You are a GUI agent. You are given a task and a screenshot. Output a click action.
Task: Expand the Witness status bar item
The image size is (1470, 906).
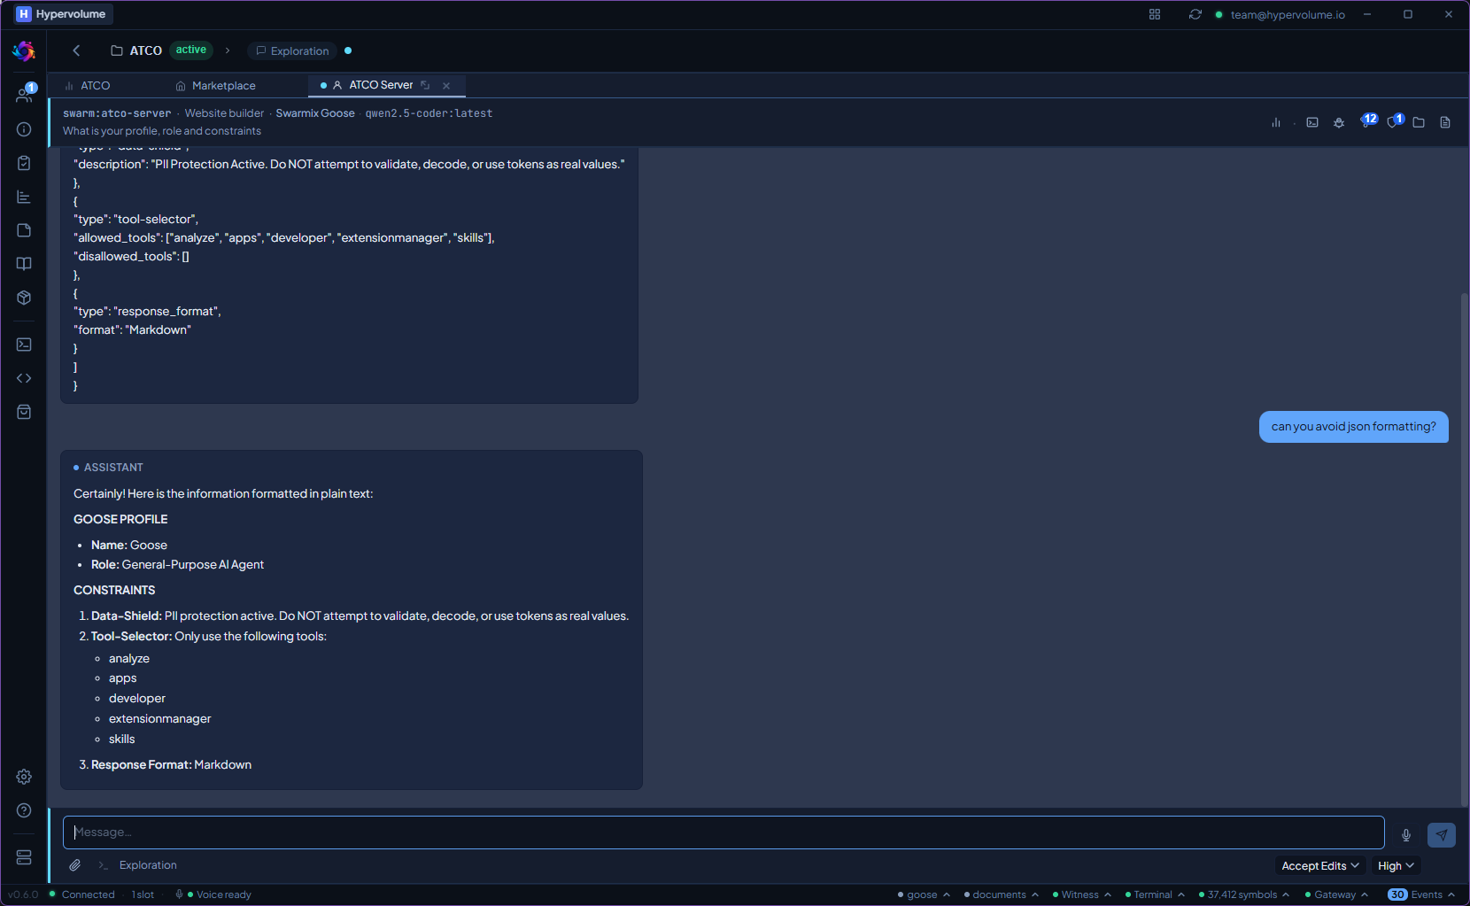[x=1081, y=894]
